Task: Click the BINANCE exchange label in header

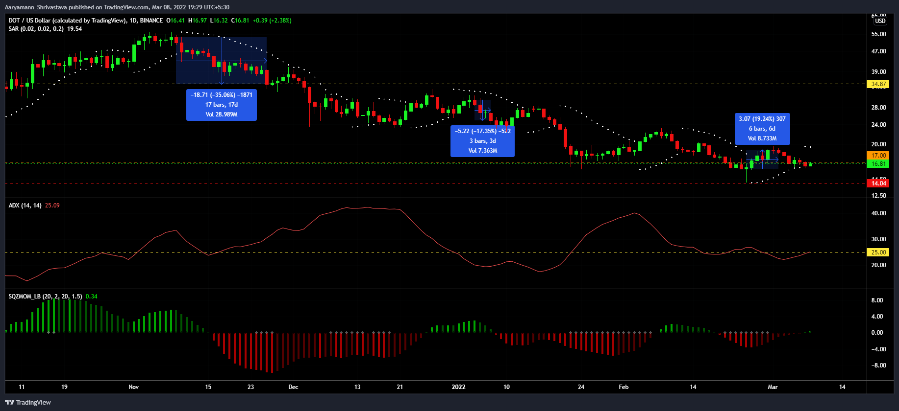Action: pyautogui.click(x=151, y=21)
